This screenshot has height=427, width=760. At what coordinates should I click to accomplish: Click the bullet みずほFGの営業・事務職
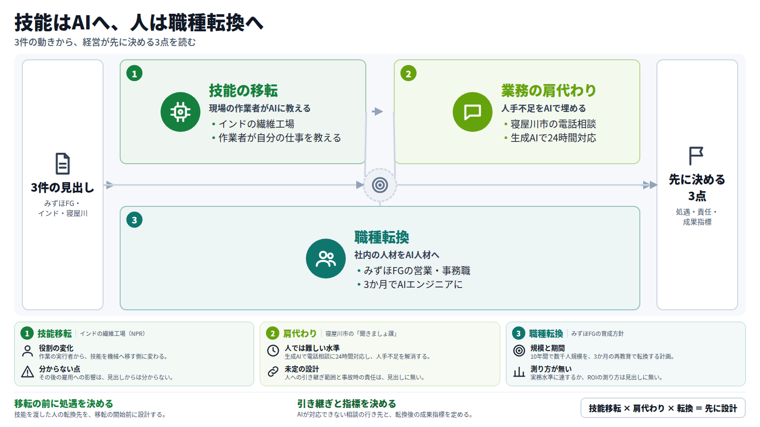417,270
